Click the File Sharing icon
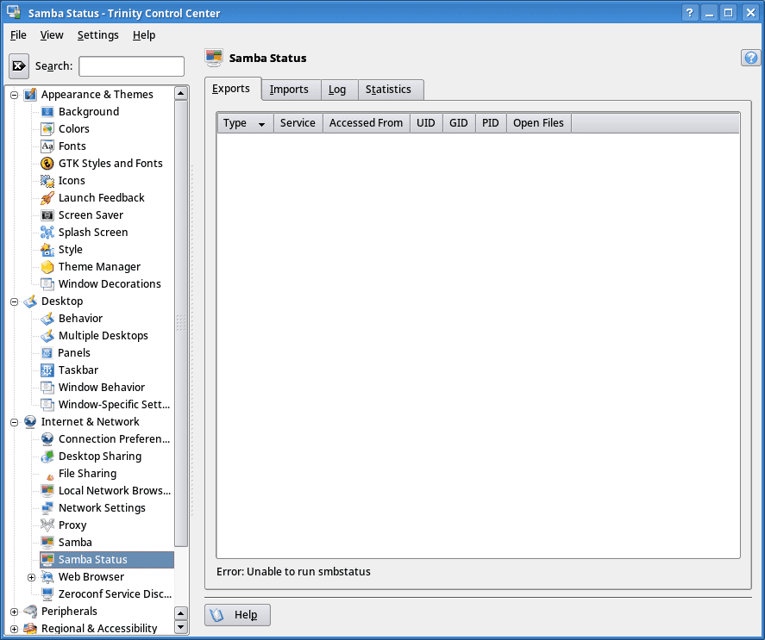This screenshot has height=640, width=765. [x=49, y=476]
